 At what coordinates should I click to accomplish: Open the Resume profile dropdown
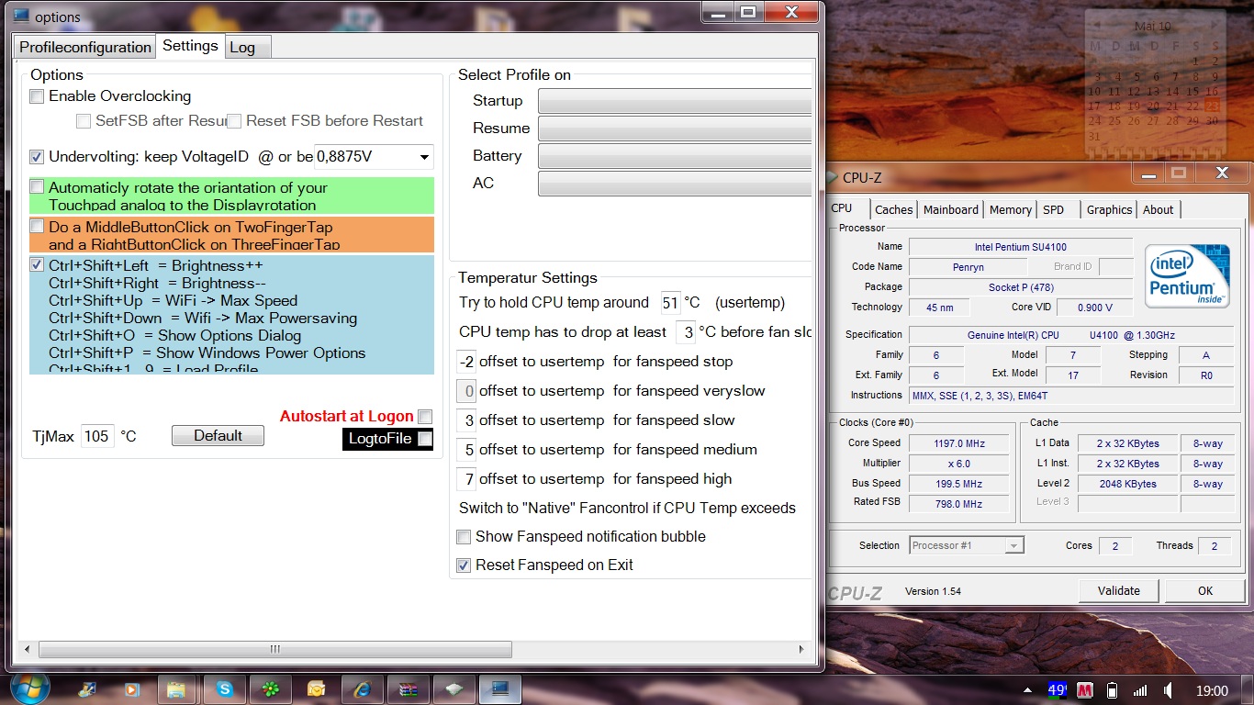coord(675,129)
